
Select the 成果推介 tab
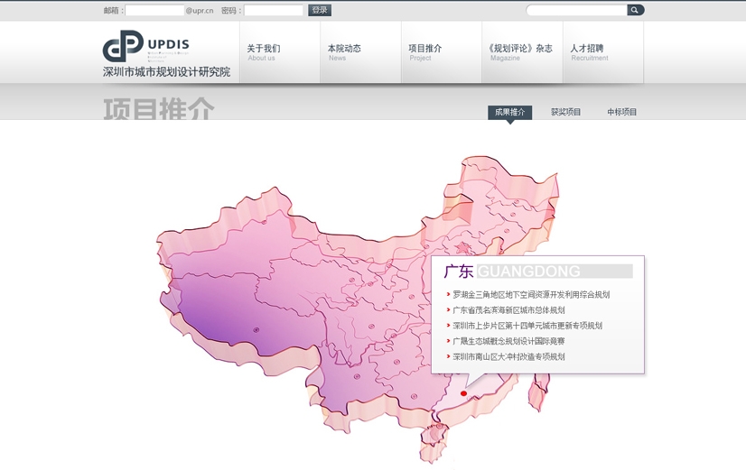pos(509,113)
